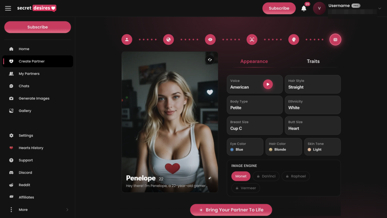Choose locked Vermeer image engine
This screenshot has height=218, width=387.
coord(246,188)
